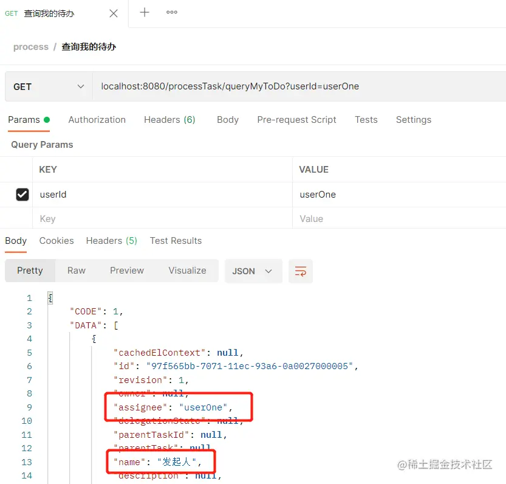Close the 查询我的待办 request tab

tap(113, 13)
